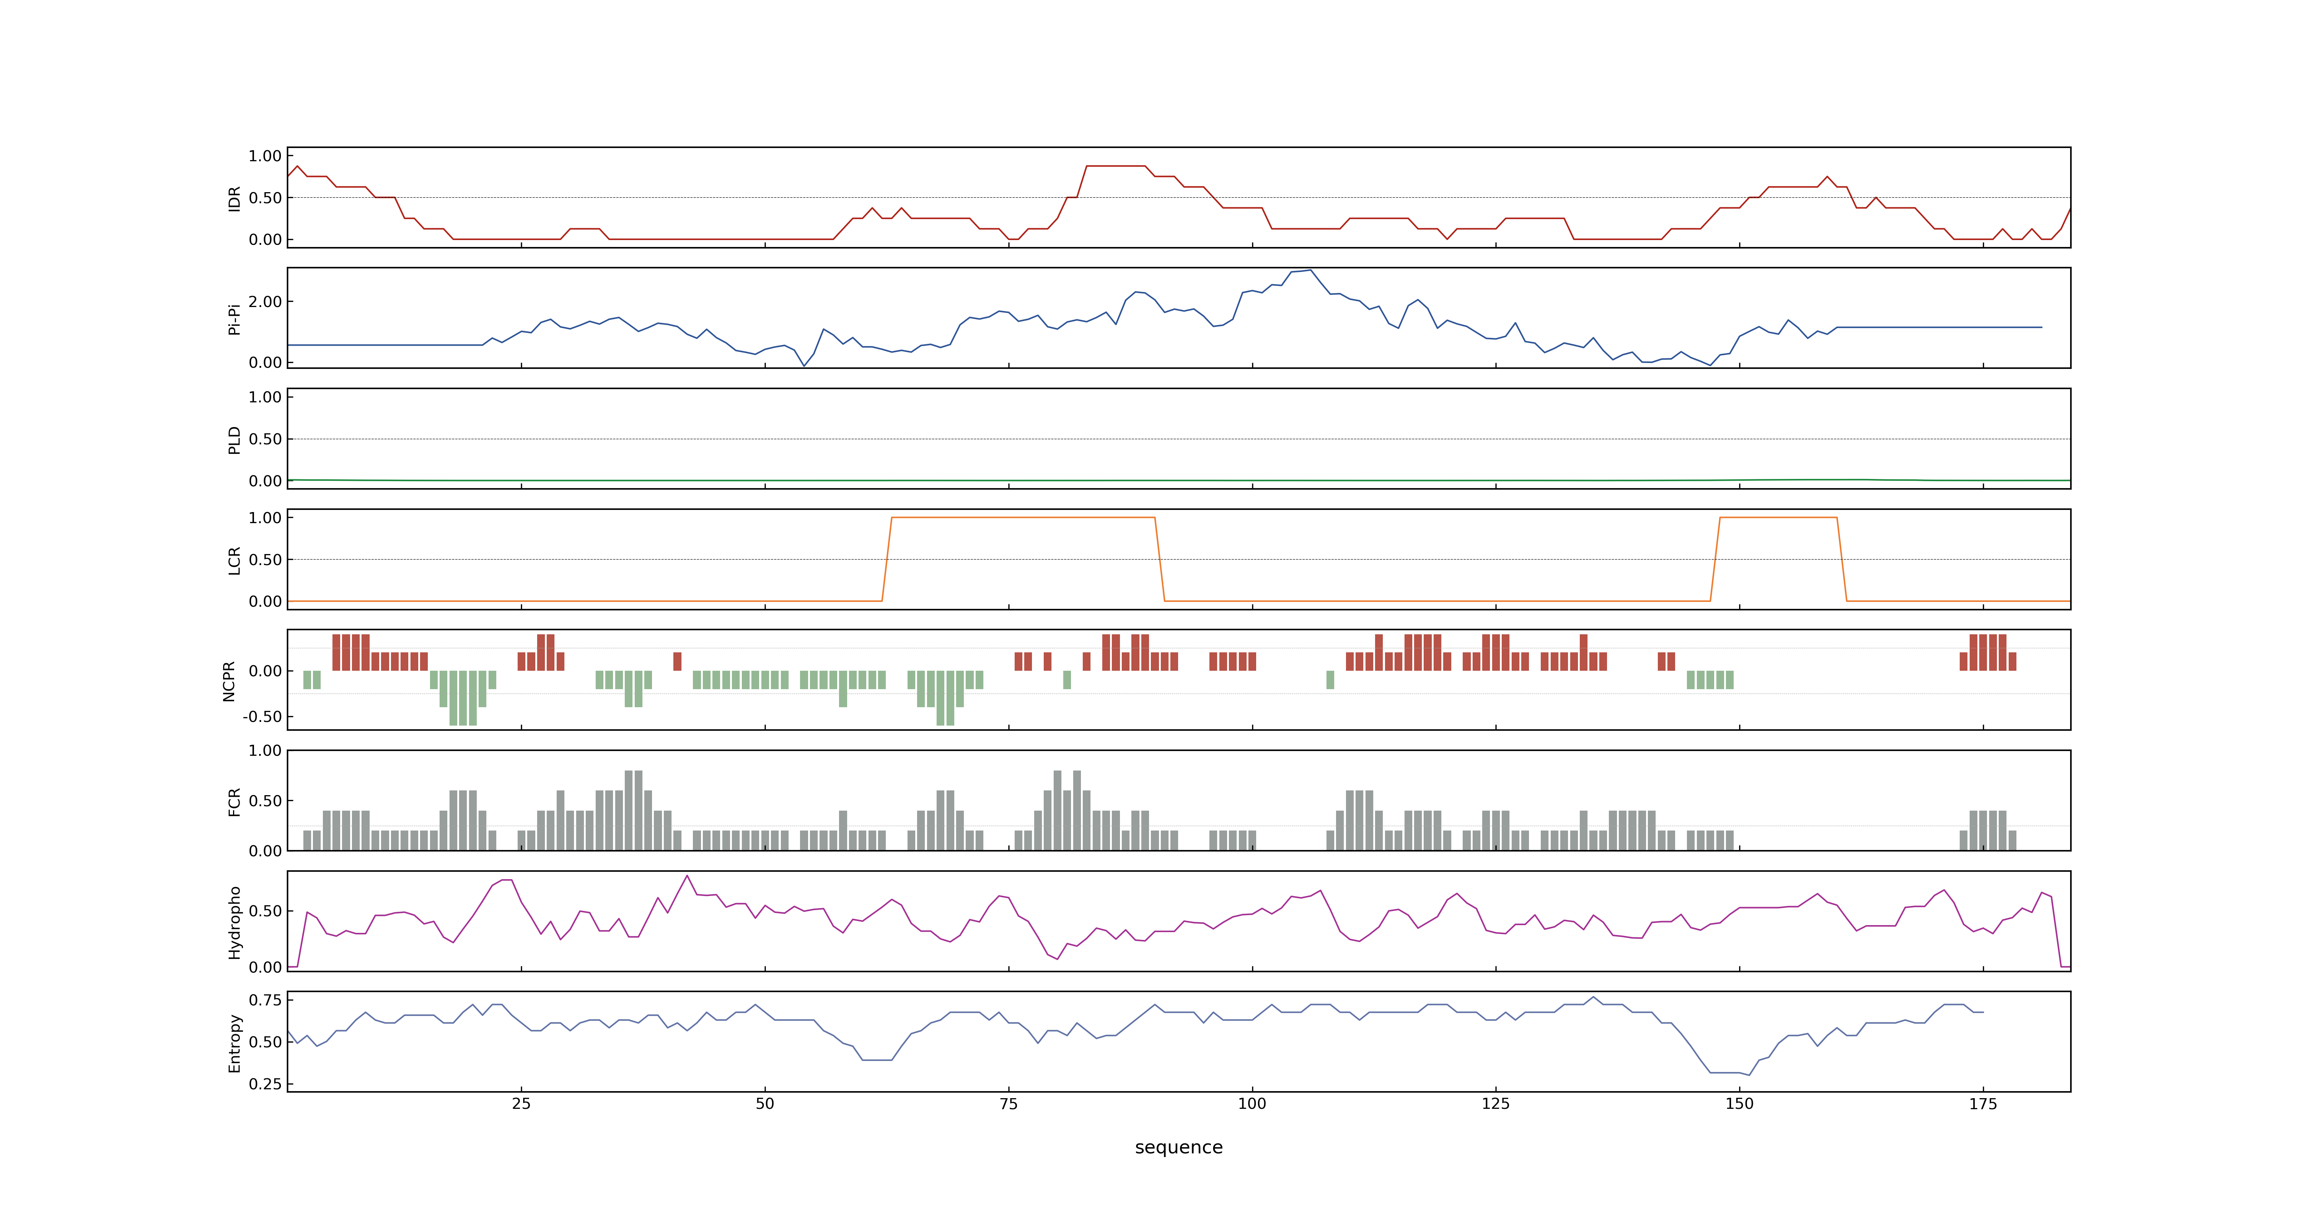Screen dimensions: 2301x1227
Task: Click the FCR y-axis label
Action: [234, 802]
